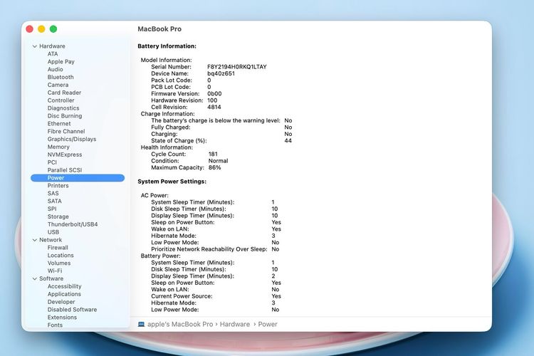Image resolution: width=534 pixels, height=356 pixels.
Task: Select ATA in the sidebar
Action: 53,54
